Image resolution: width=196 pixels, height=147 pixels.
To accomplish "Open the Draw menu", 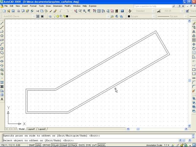I will 48,6.
